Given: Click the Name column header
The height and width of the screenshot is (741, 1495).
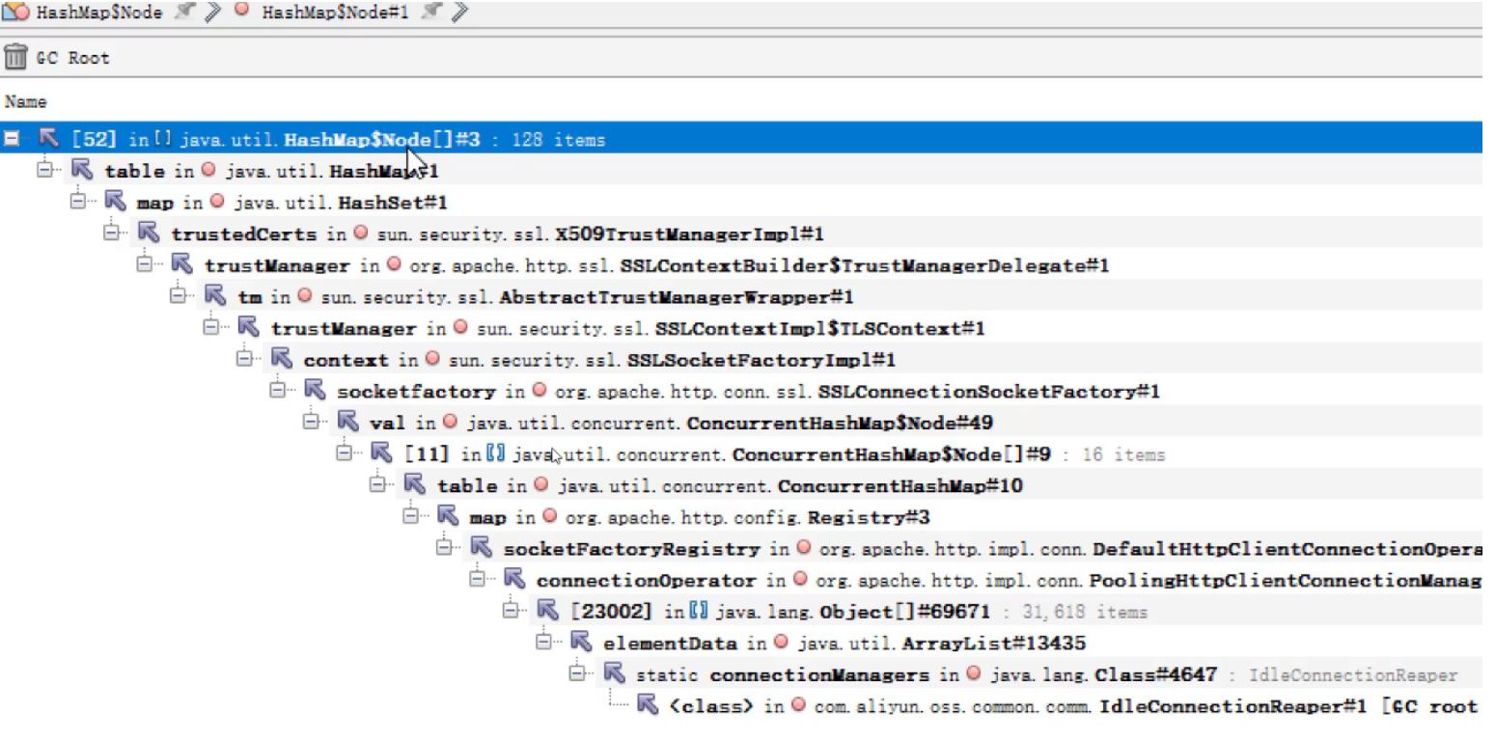Looking at the screenshot, I should click(x=25, y=101).
